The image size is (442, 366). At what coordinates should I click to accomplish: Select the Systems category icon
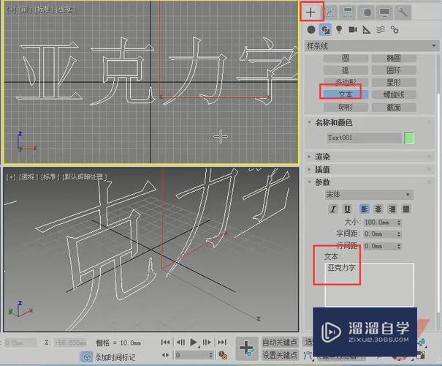click(395, 29)
